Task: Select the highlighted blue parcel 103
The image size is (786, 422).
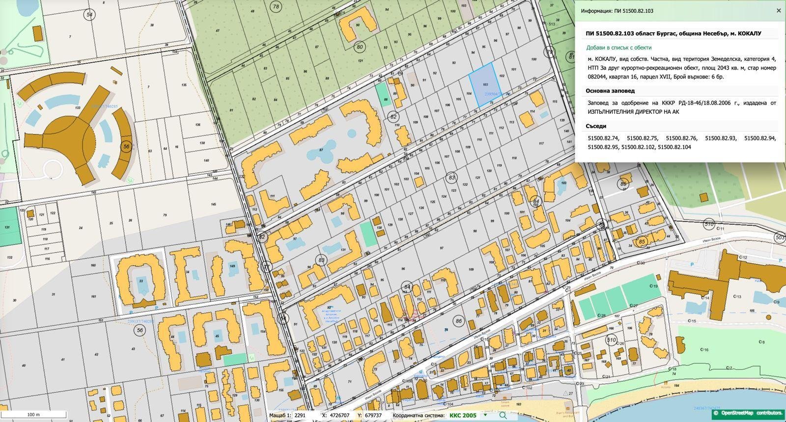Action: coord(485,85)
